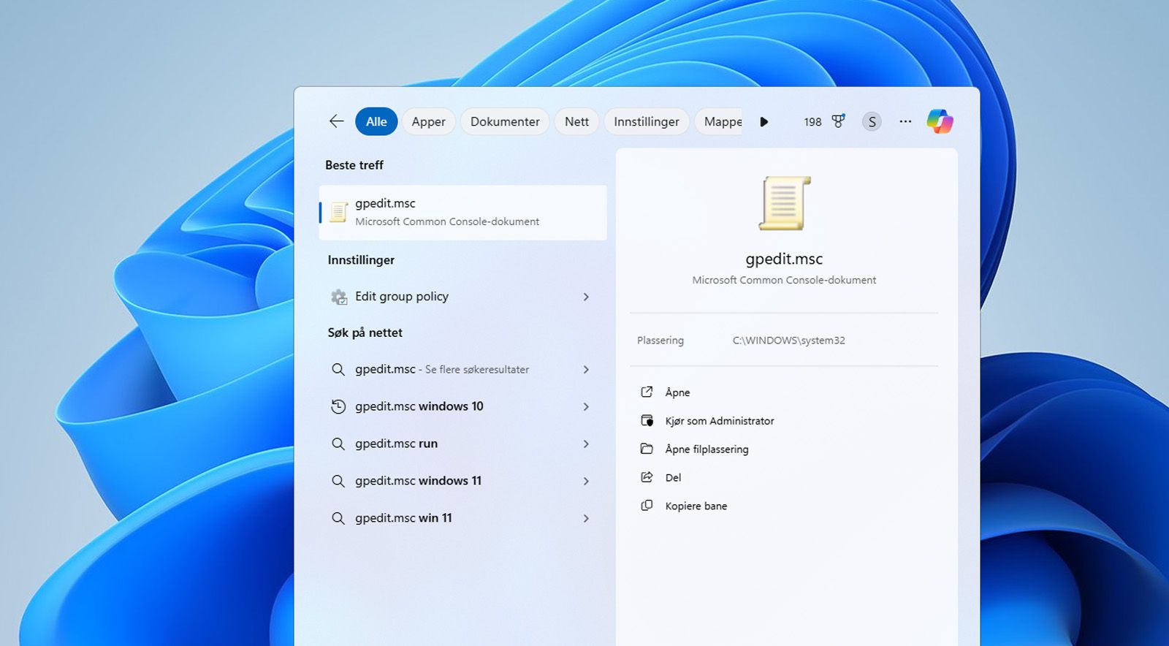Viewport: 1169px width, 646px height.
Task: Click the 198 rewards points count
Action: tap(812, 122)
